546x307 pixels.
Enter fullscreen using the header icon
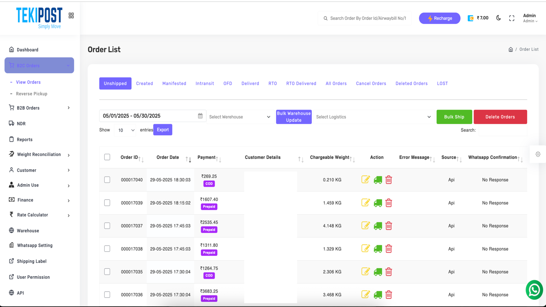coord(512,18)
